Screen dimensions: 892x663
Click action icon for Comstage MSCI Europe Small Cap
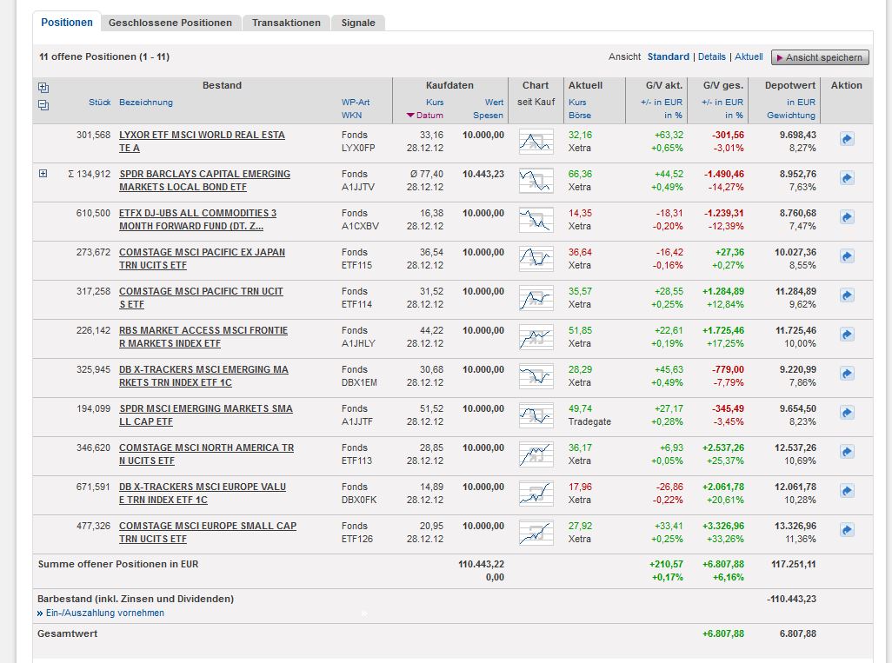(x=847, y=530)
